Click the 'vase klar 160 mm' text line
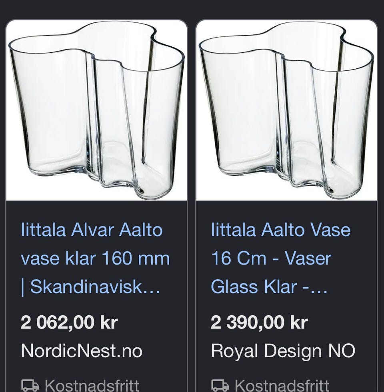 coord(95,259)
